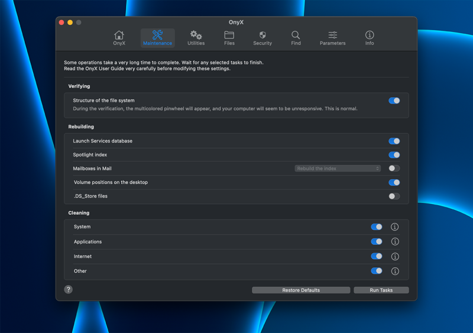Open the Rebuild the index dropdown
Viewport: 473px width, 333px height.
pos(338,169)
